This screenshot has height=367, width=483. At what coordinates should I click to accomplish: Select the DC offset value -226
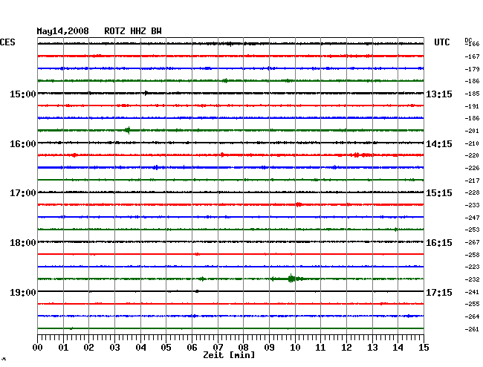[x=472, y=168]
